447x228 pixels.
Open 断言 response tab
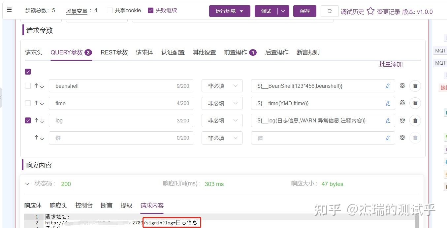tap(107, 206)
